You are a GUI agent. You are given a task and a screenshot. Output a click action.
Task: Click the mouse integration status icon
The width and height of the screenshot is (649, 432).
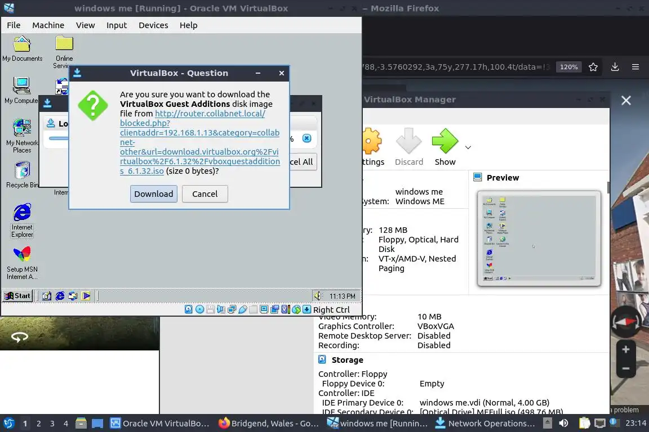click(296, 309)
